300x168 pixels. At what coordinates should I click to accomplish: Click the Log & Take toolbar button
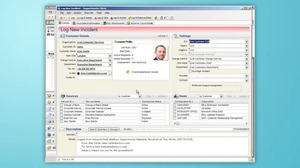pos(101,18)
